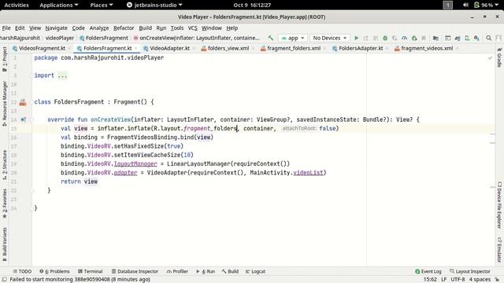Click the inspection status checkmark in the editor

click(x=490, y=58)
